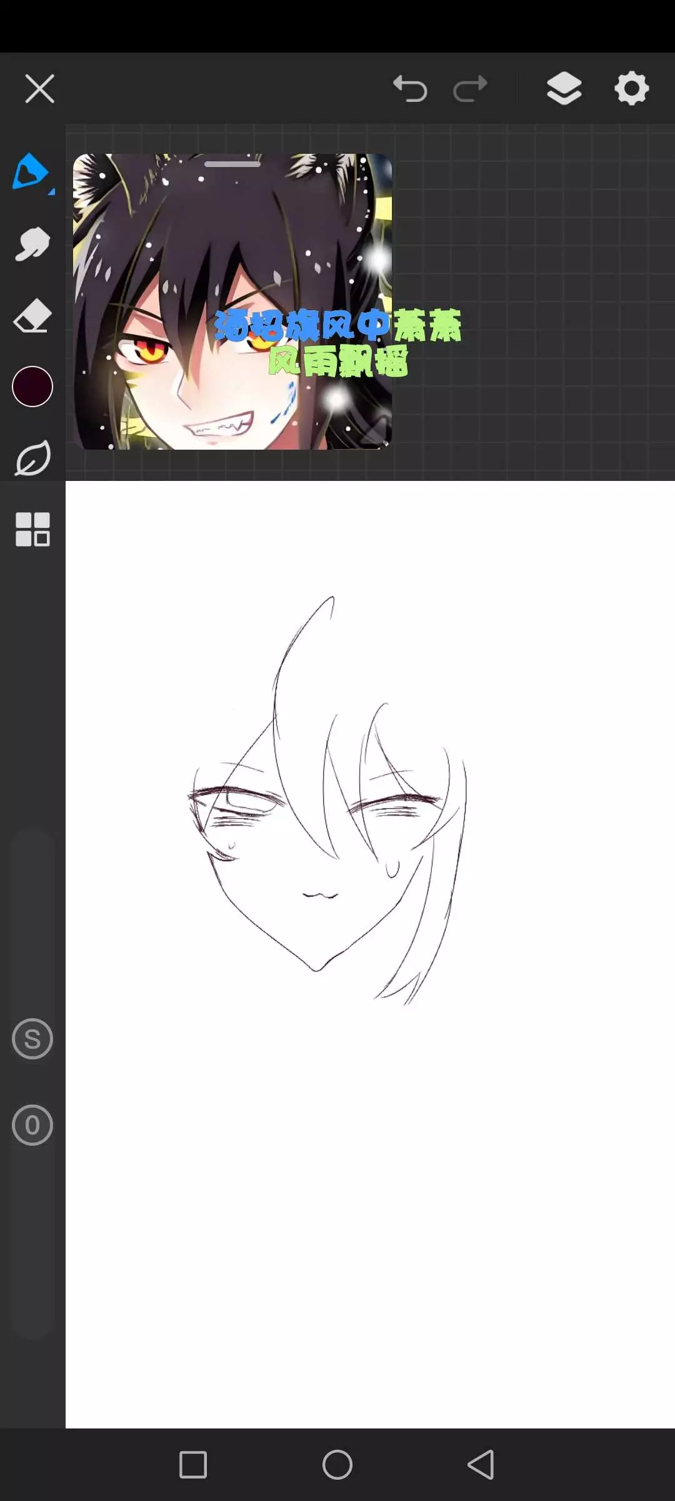This screenshot has width=675, height=1501.
Task: Toggle the circled S stabilizer button
Action: (x=32, y=1039)
